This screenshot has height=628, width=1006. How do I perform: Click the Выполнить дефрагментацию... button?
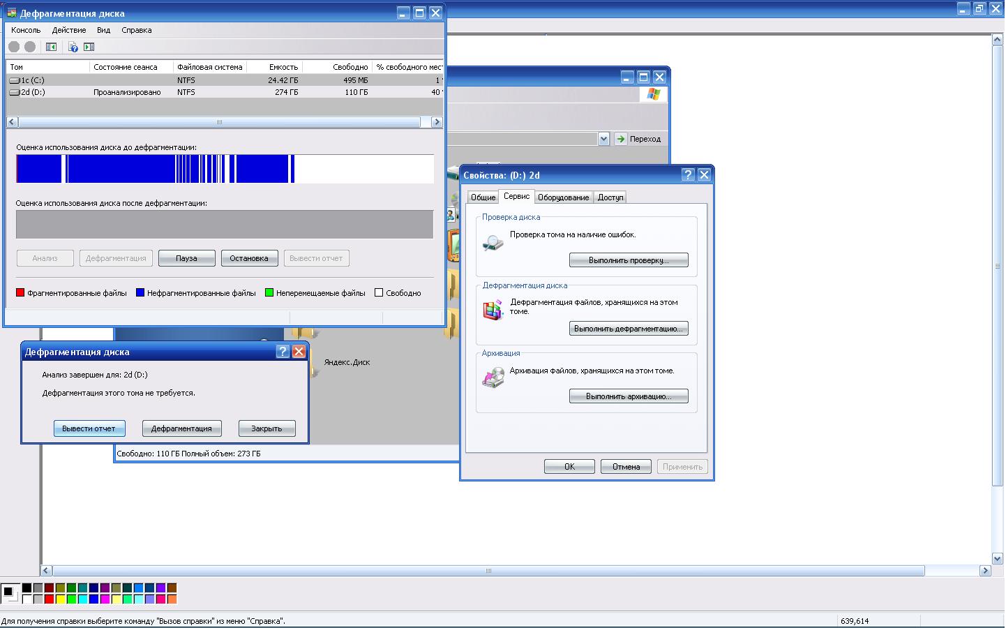[629, 329]
